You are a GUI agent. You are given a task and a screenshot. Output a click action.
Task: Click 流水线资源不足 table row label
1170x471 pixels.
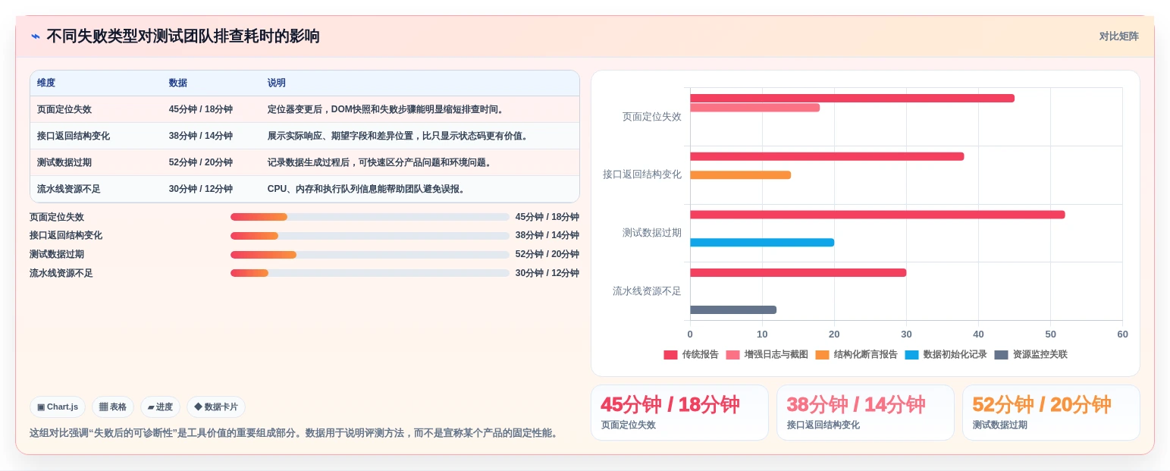[69, 189]
